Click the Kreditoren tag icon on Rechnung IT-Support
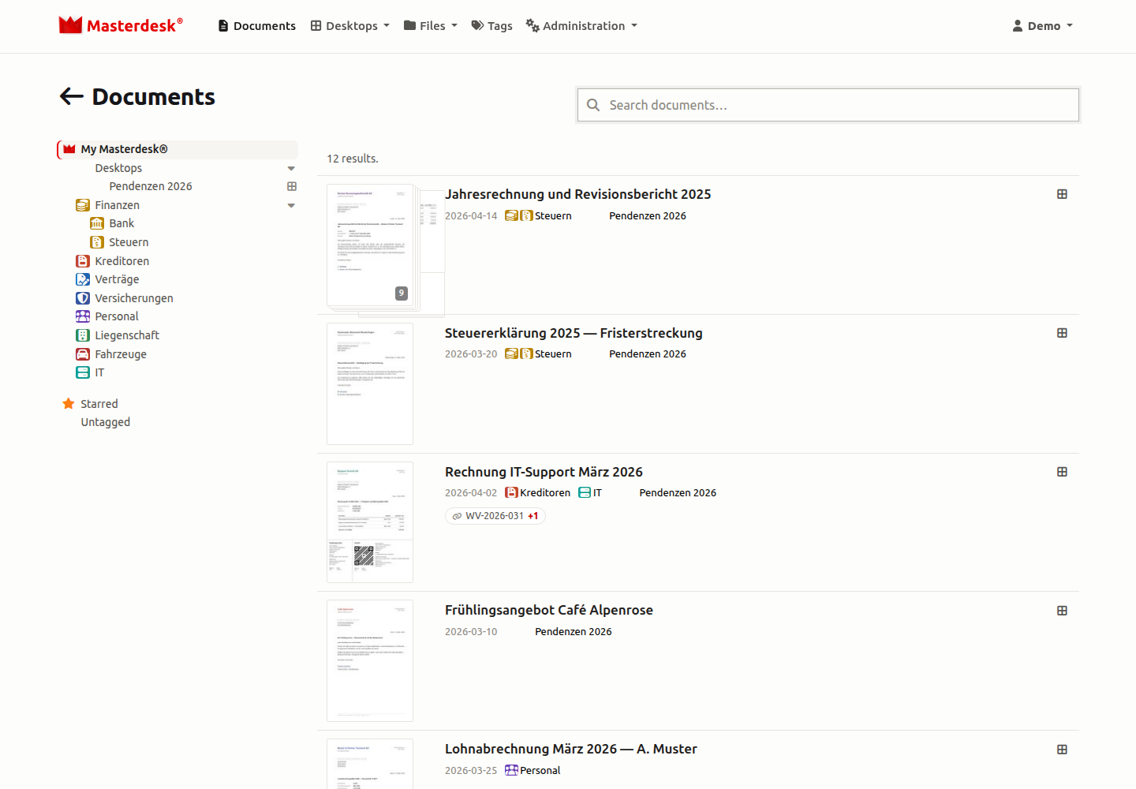 click(x=511, y=493)
